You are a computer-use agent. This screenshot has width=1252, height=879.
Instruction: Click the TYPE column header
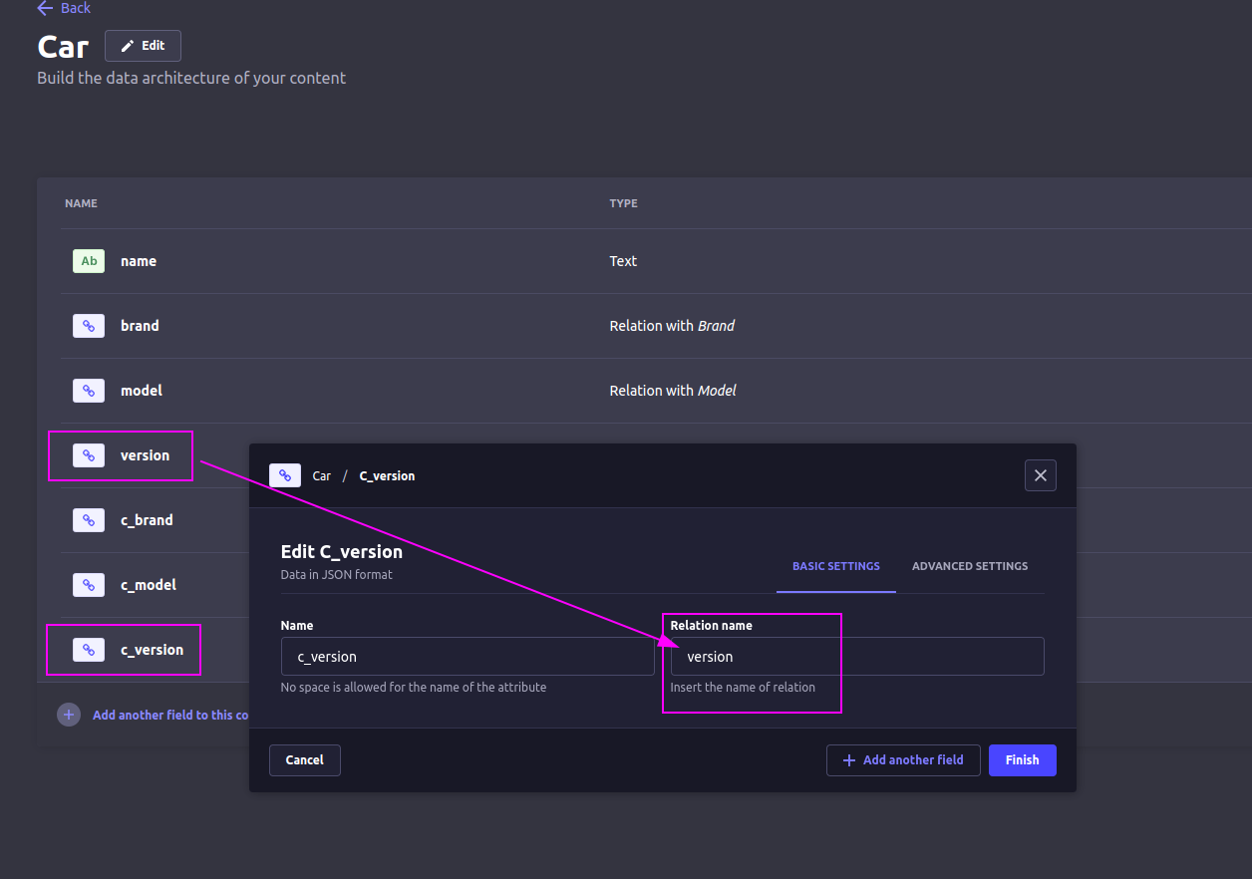point(623,203)
